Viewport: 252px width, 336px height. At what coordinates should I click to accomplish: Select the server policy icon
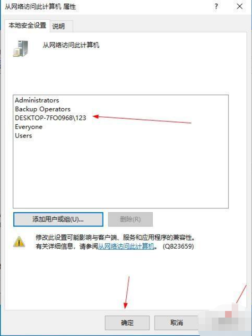tap(21, 49)
